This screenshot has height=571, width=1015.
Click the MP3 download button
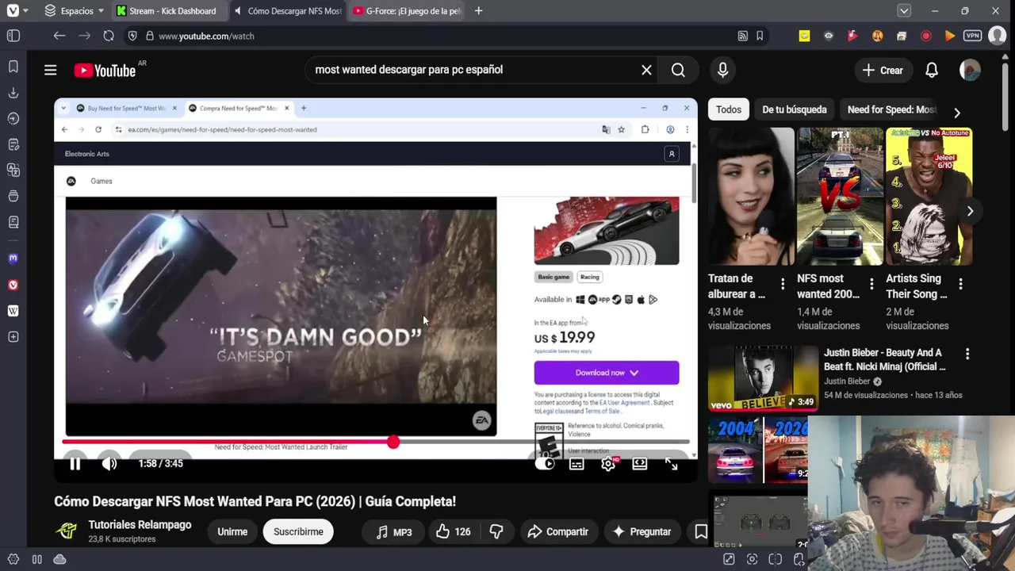tap(394, 531)
